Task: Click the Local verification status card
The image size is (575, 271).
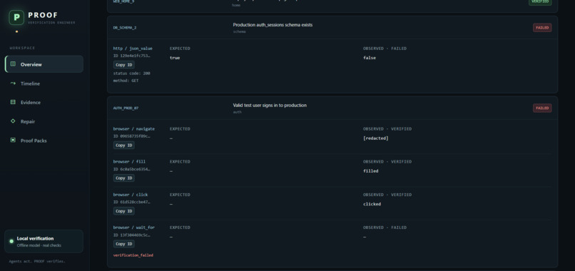Action: coord(44,241)
